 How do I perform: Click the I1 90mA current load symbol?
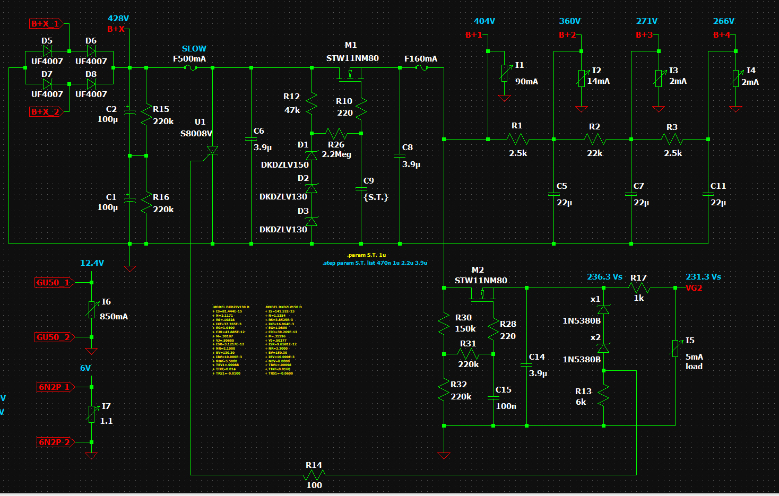pos(504,73)
